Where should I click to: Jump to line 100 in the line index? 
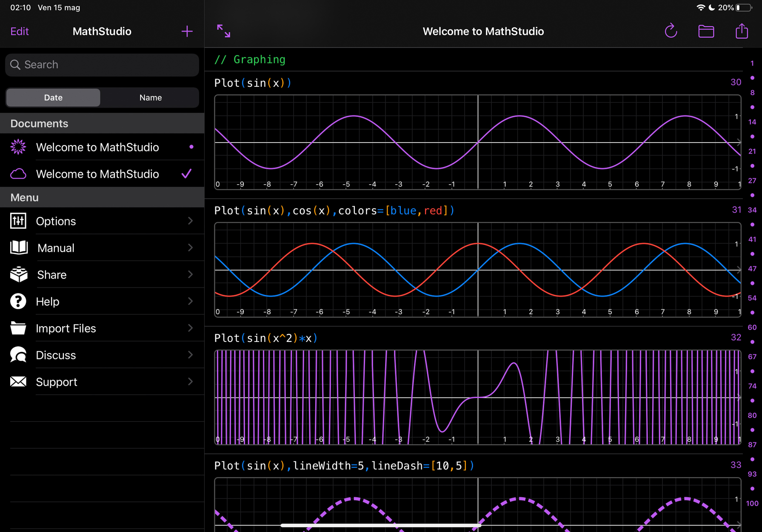(752, 504)
